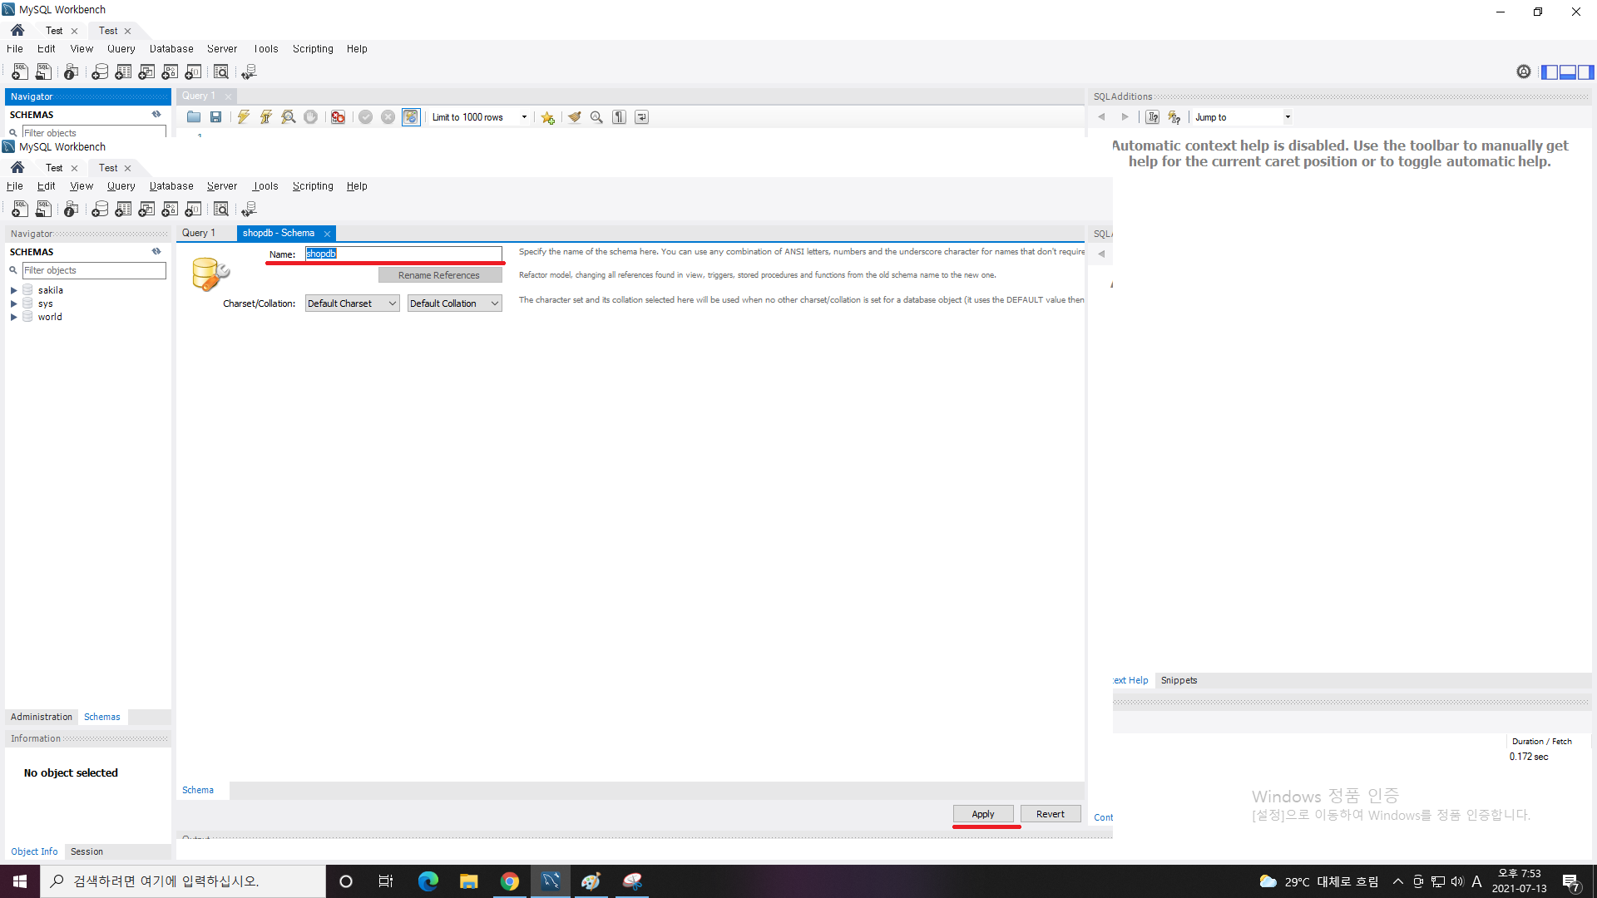Click the Save script floppy disk icon
The width and height of the screenshot is (1597, 898).
[x=215, y=117]
